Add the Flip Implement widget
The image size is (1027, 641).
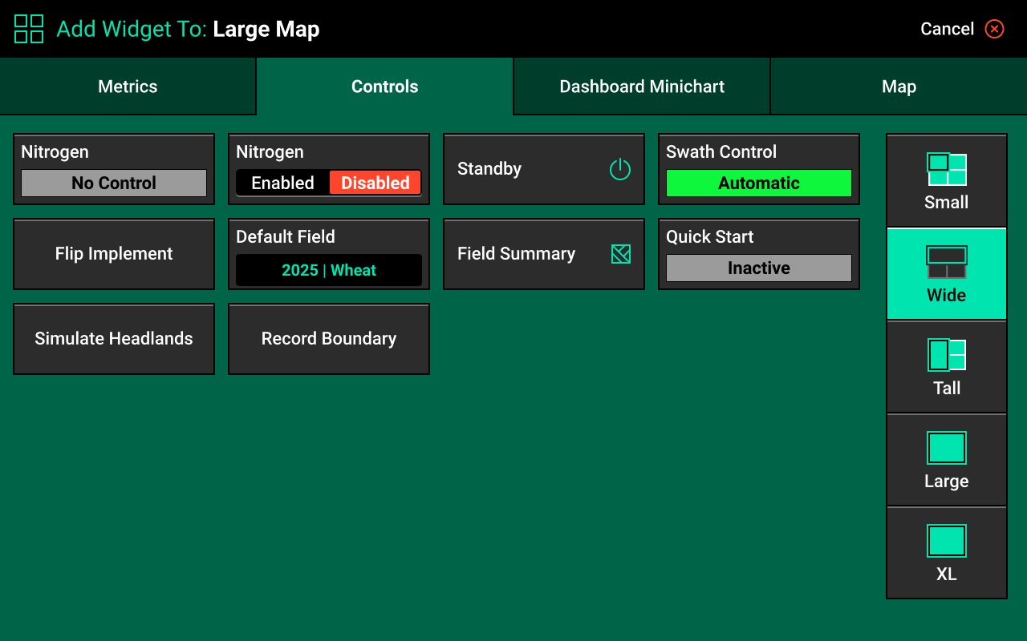114,254
